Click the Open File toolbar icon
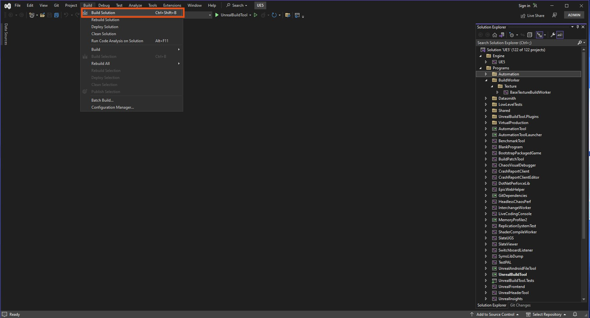 pyautogui.click(x=42, y=15)
